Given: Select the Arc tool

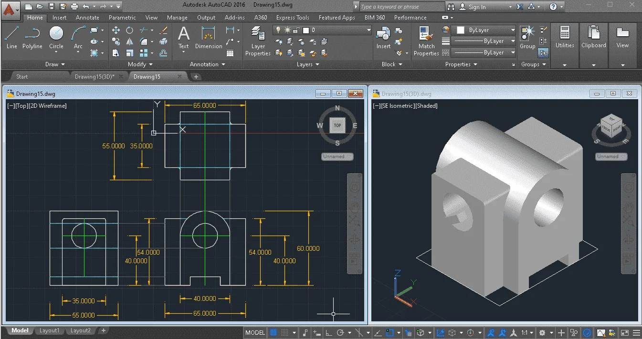Looking at the screenshot, I should (x=78, y=38).
